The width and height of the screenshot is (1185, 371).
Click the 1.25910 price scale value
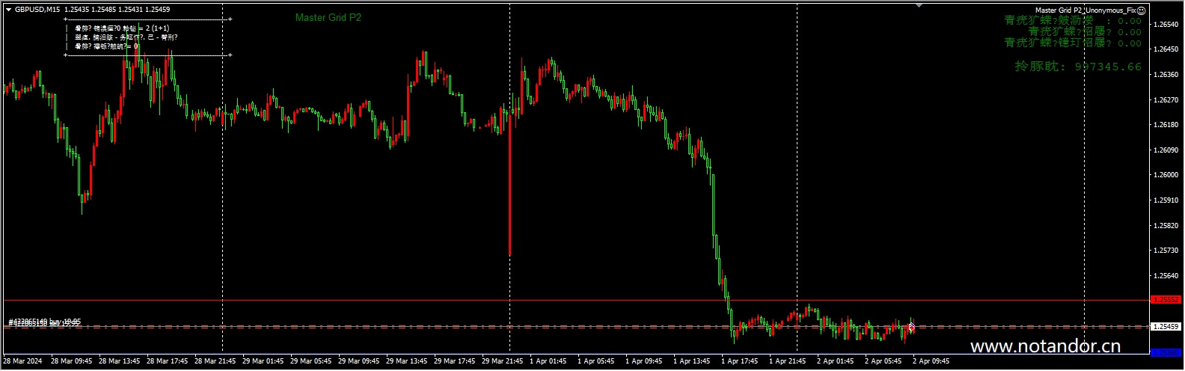pyautogui.click(x=1166, y=200)
